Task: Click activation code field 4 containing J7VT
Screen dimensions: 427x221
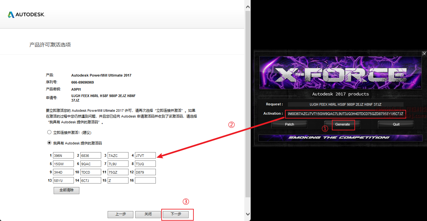Action: [x=145, y=155]
